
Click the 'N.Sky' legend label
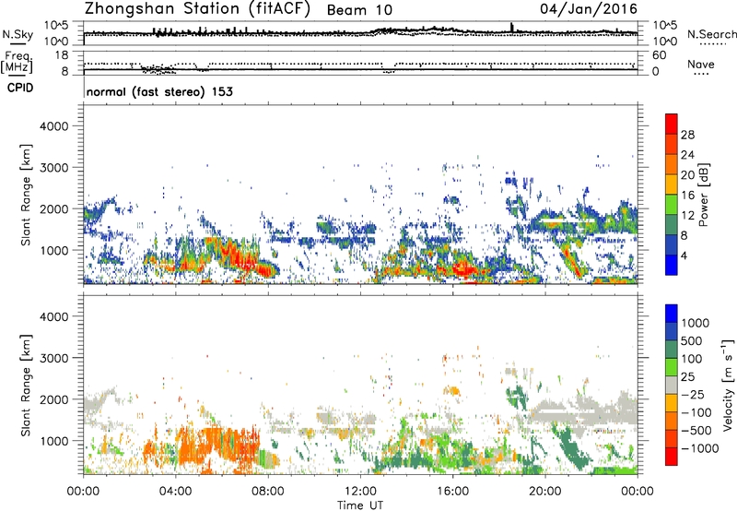point(18,34)
